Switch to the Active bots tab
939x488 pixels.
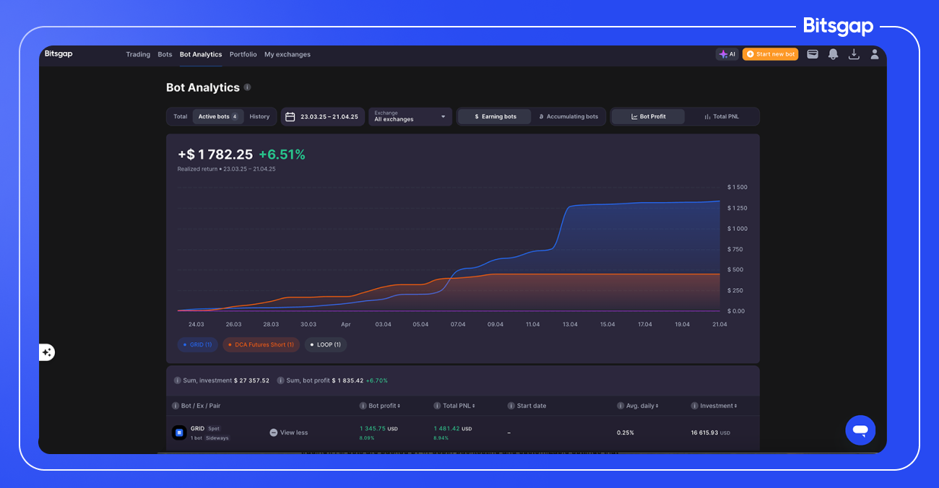218,117
